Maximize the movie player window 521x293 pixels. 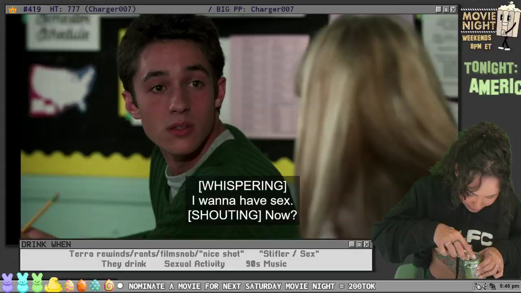point(446,9)
